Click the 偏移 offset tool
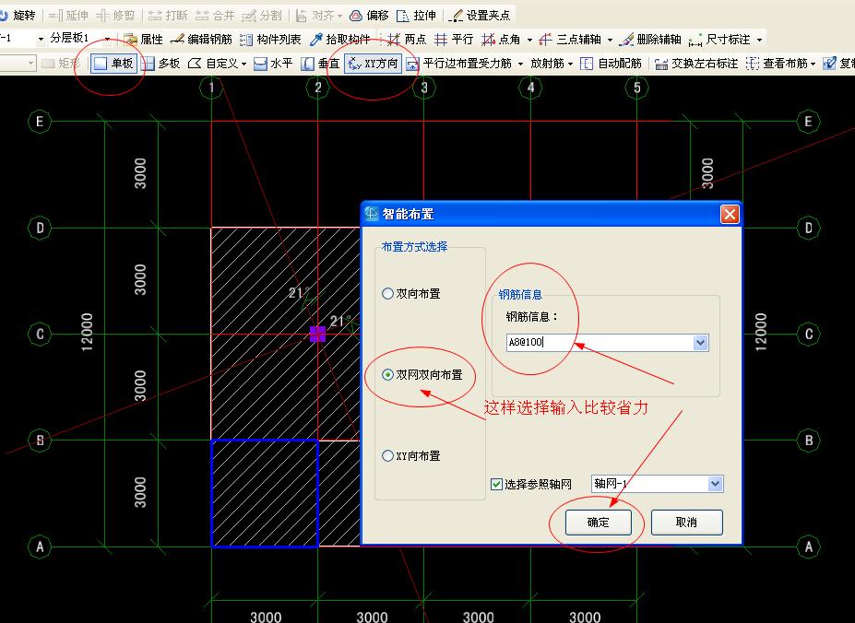 370,16
